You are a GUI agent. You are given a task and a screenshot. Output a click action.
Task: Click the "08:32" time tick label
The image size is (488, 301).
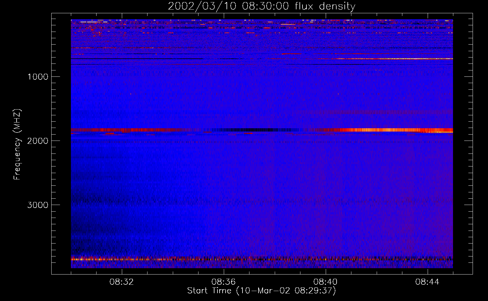point(122,282)
